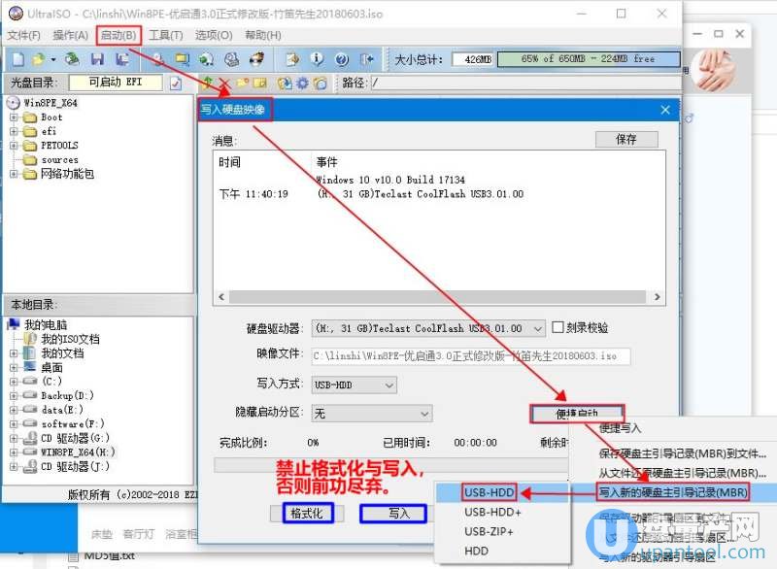Click the horizontal scrollbar under message list
Viewport: 777px width, 569px height.
tap(439, 297)
